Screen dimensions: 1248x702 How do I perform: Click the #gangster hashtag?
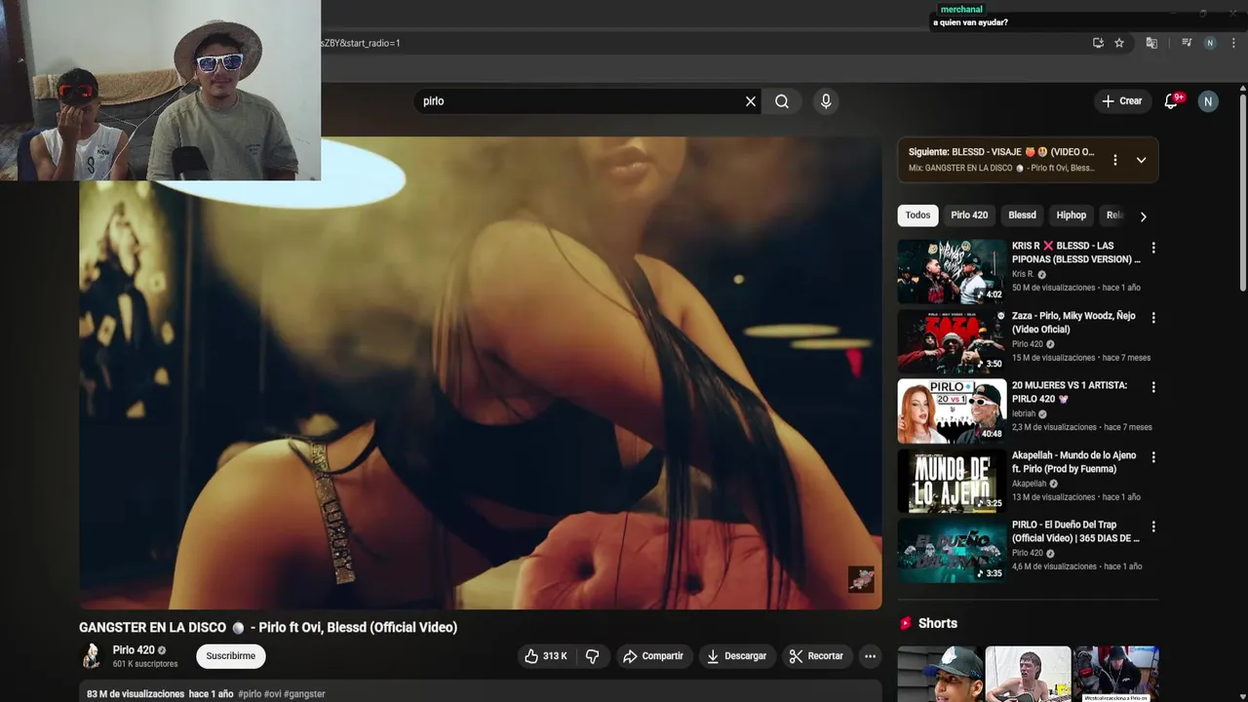point(304,694)
